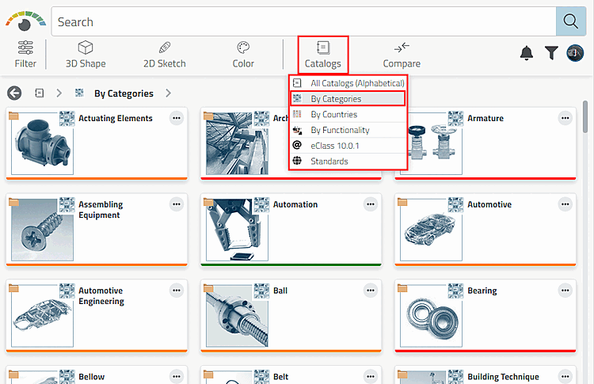The image size is (594, 384).
Task: Open more options for Actuating Elements
Action: coord(176,118)
